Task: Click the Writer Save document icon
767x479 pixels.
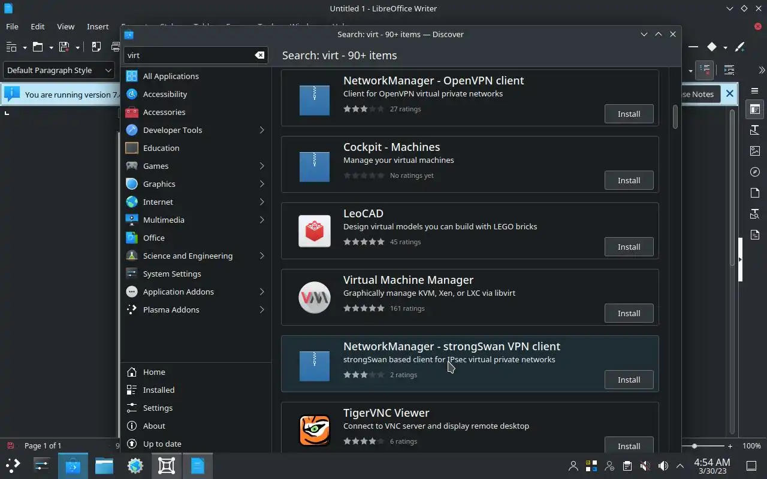Action: [64, 47]
